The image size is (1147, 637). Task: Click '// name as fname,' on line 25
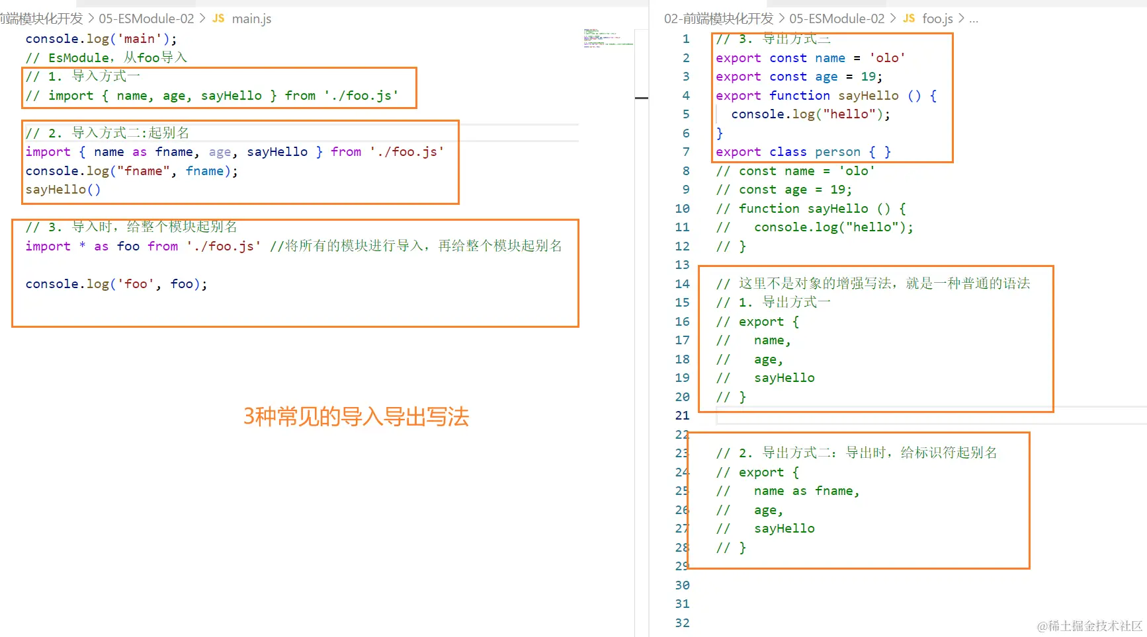coord(788,490)
